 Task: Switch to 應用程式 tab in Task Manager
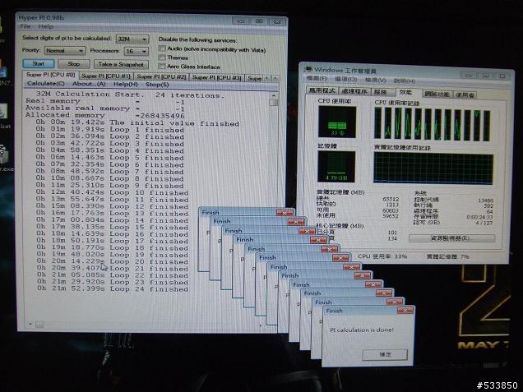(x=322, y=90)
